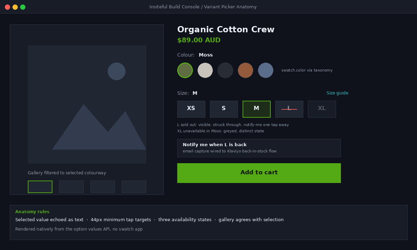The image size is (417, 250).
Task: Choose the slate blue colour swatch
Action: [x=265, y=70]
